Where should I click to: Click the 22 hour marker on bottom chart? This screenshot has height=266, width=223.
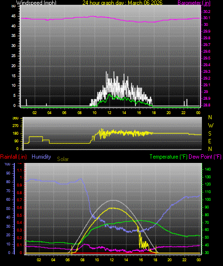[184, 260]
